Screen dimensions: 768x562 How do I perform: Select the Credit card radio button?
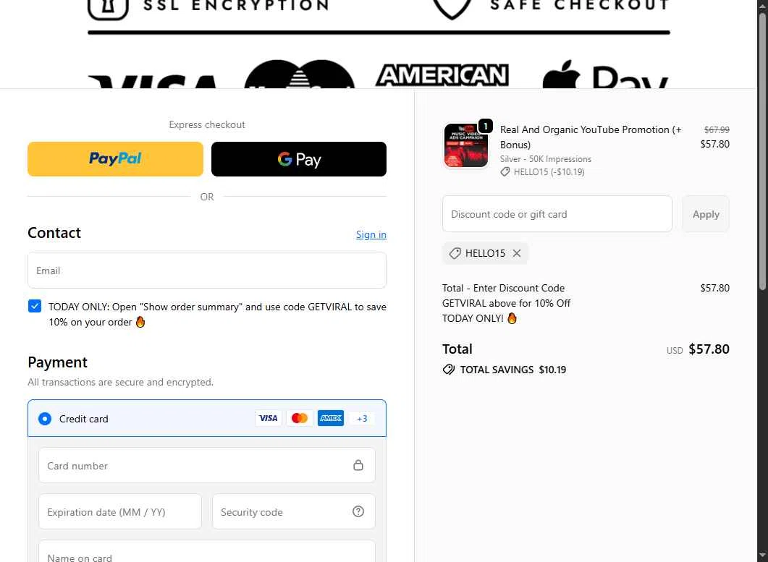pyautogui.click(x=45, y=419)
